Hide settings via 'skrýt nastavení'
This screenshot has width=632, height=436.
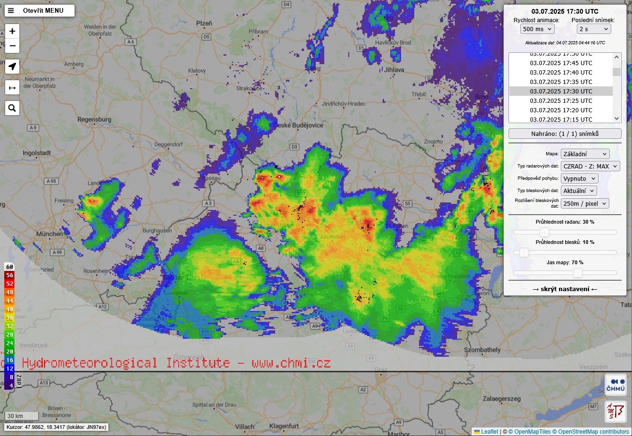pos(565,289)
